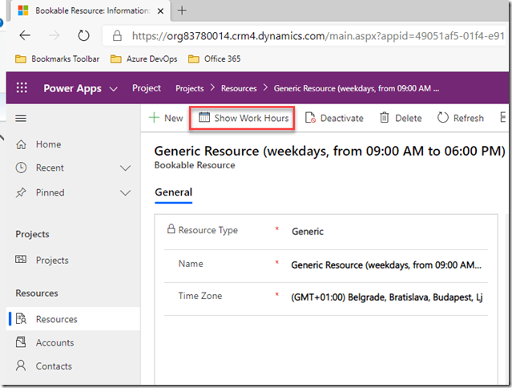The image size is (512, 388).
Task: Click browser reload button
Action: (x=83, y=35)
